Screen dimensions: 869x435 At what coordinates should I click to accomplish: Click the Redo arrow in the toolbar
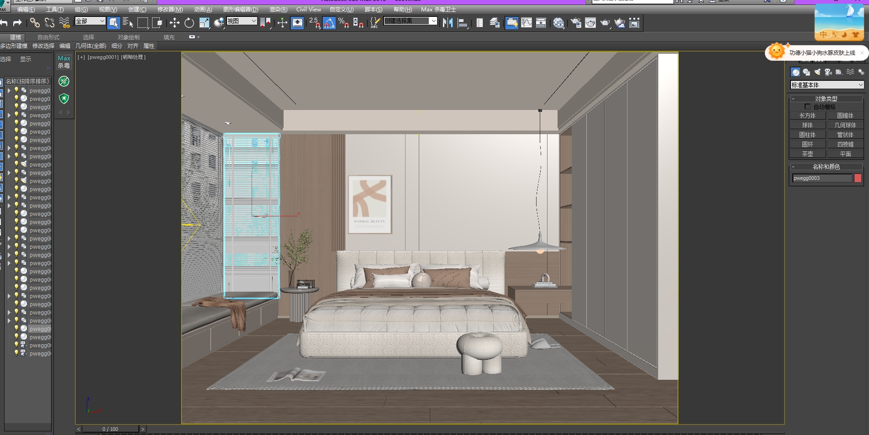[x=17, y=22]
